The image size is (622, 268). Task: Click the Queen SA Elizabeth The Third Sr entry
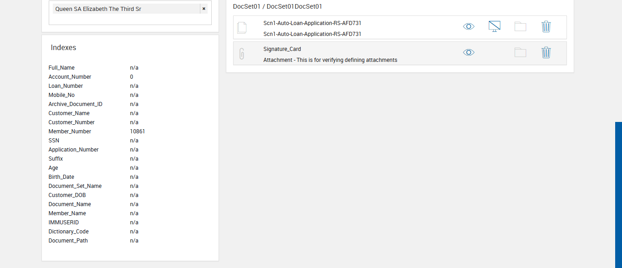tap(98, 9)
